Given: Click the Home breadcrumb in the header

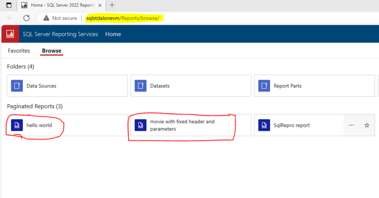Looking at the screenshot, I should [x=113, y=34].
